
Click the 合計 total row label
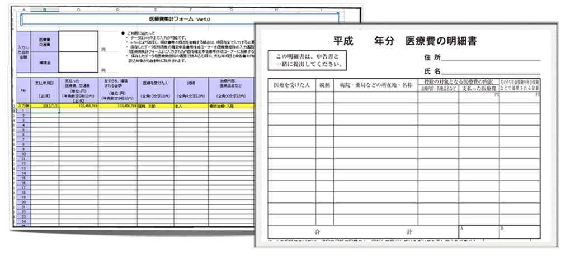coord(364,232)
